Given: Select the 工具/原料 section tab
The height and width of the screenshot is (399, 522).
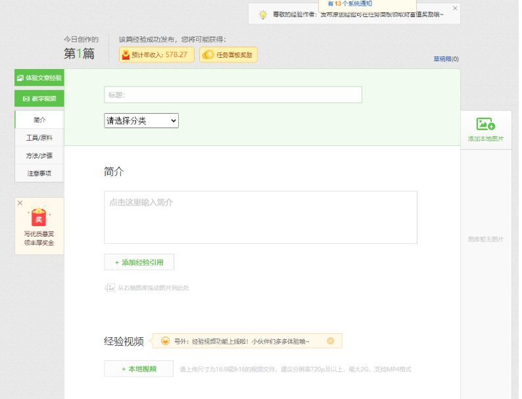Looking at the screenshot, I should pyautogui.click(x=39, y=138).
